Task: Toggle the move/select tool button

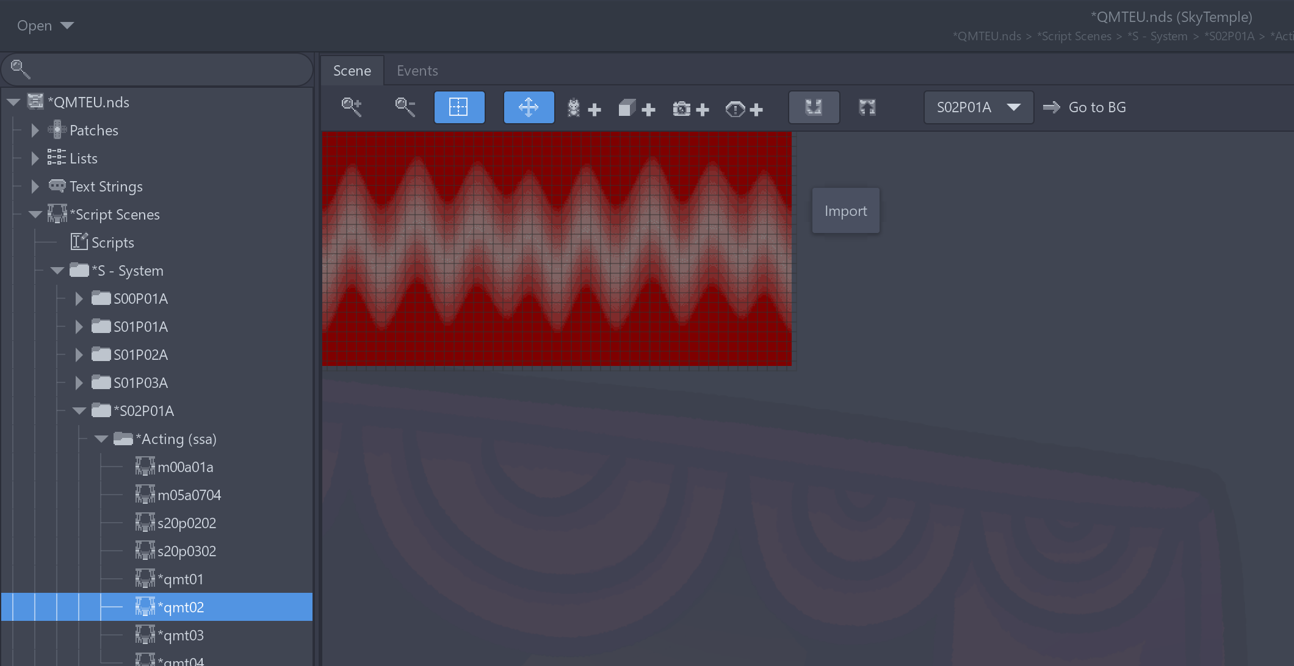Action: 529,107
